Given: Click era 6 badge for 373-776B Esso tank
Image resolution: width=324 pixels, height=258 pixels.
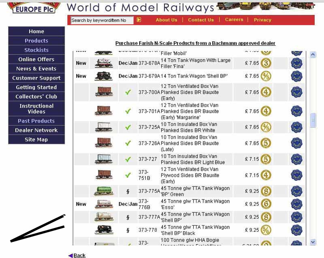Looking at the screenshot, I should (266, 204).
